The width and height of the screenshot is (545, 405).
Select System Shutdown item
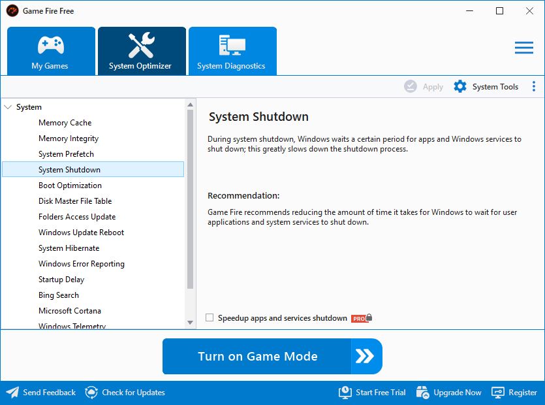click(x=93, y=169)
